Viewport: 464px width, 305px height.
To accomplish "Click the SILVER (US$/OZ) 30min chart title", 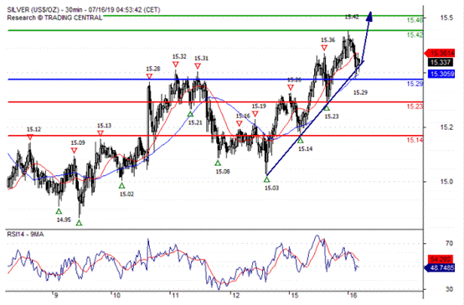I will point(84,10).
